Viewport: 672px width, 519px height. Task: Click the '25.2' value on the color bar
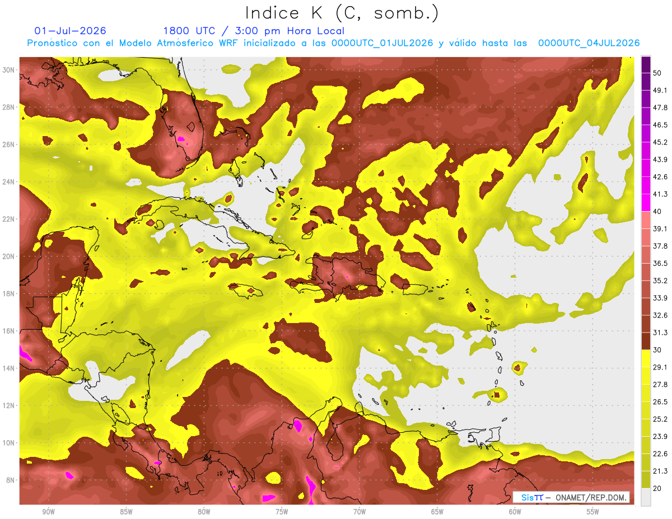[x=660, y=419]
